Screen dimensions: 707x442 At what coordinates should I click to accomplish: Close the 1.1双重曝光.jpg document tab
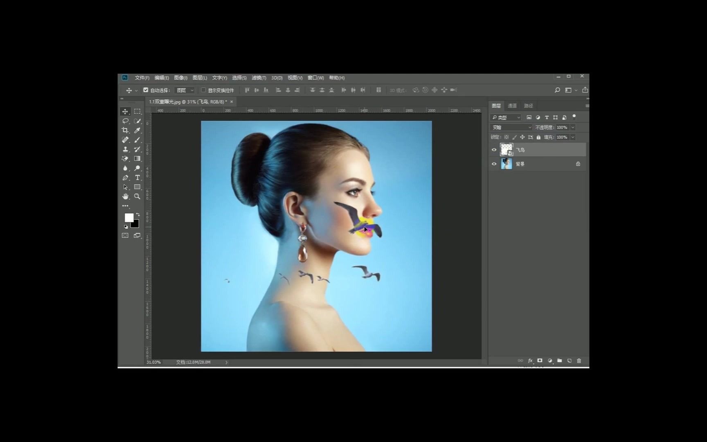pyautogui.click(x=232, y=101)
